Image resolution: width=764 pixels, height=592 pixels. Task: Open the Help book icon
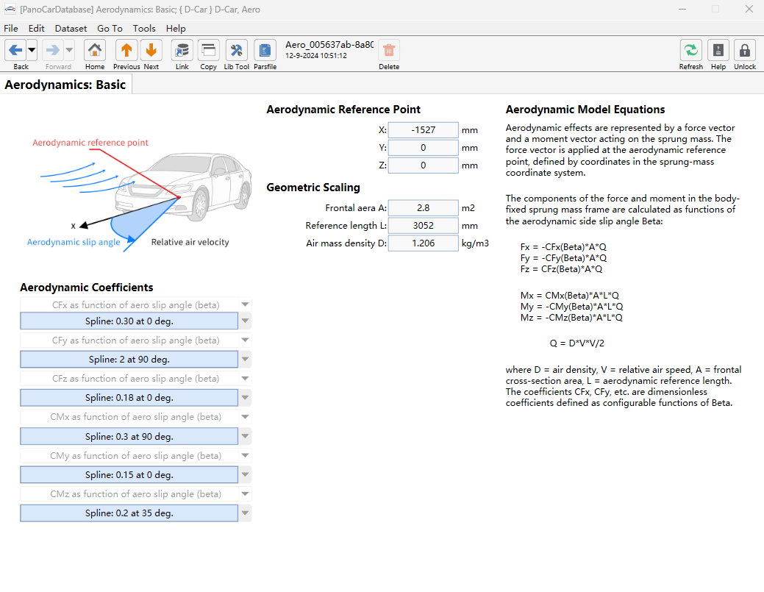718,50
